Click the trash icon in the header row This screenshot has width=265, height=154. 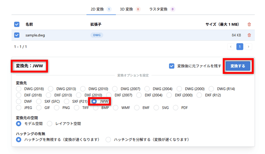pos(249,24)
